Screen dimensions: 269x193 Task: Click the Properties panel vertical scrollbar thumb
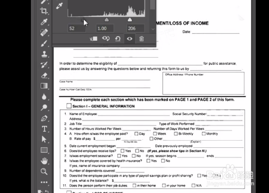point(152,5)
